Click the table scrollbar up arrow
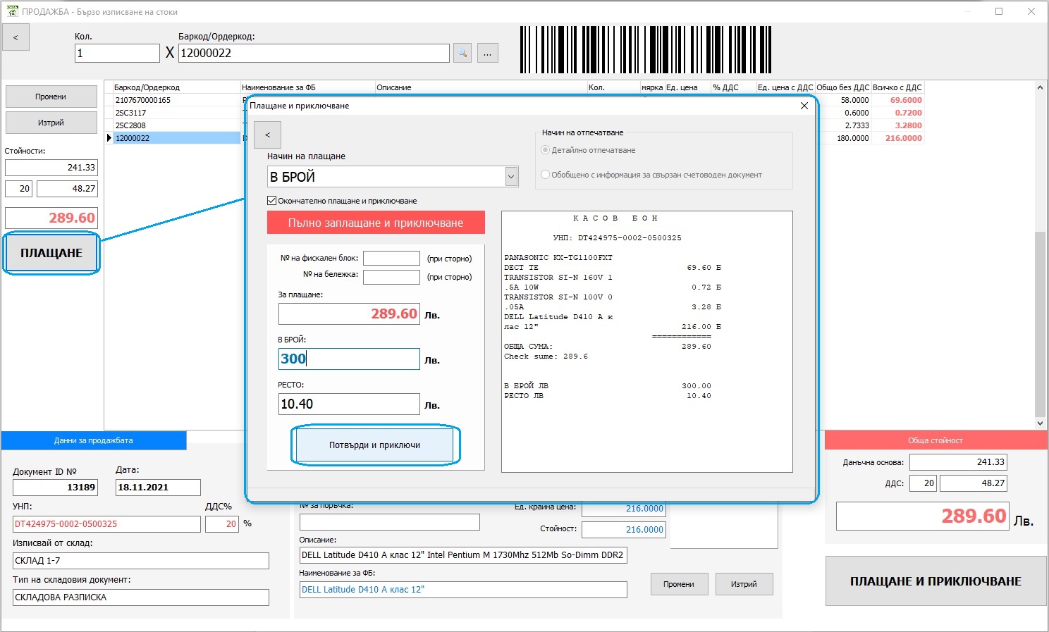This screenshot has height=632, width=1049. 1040,87
